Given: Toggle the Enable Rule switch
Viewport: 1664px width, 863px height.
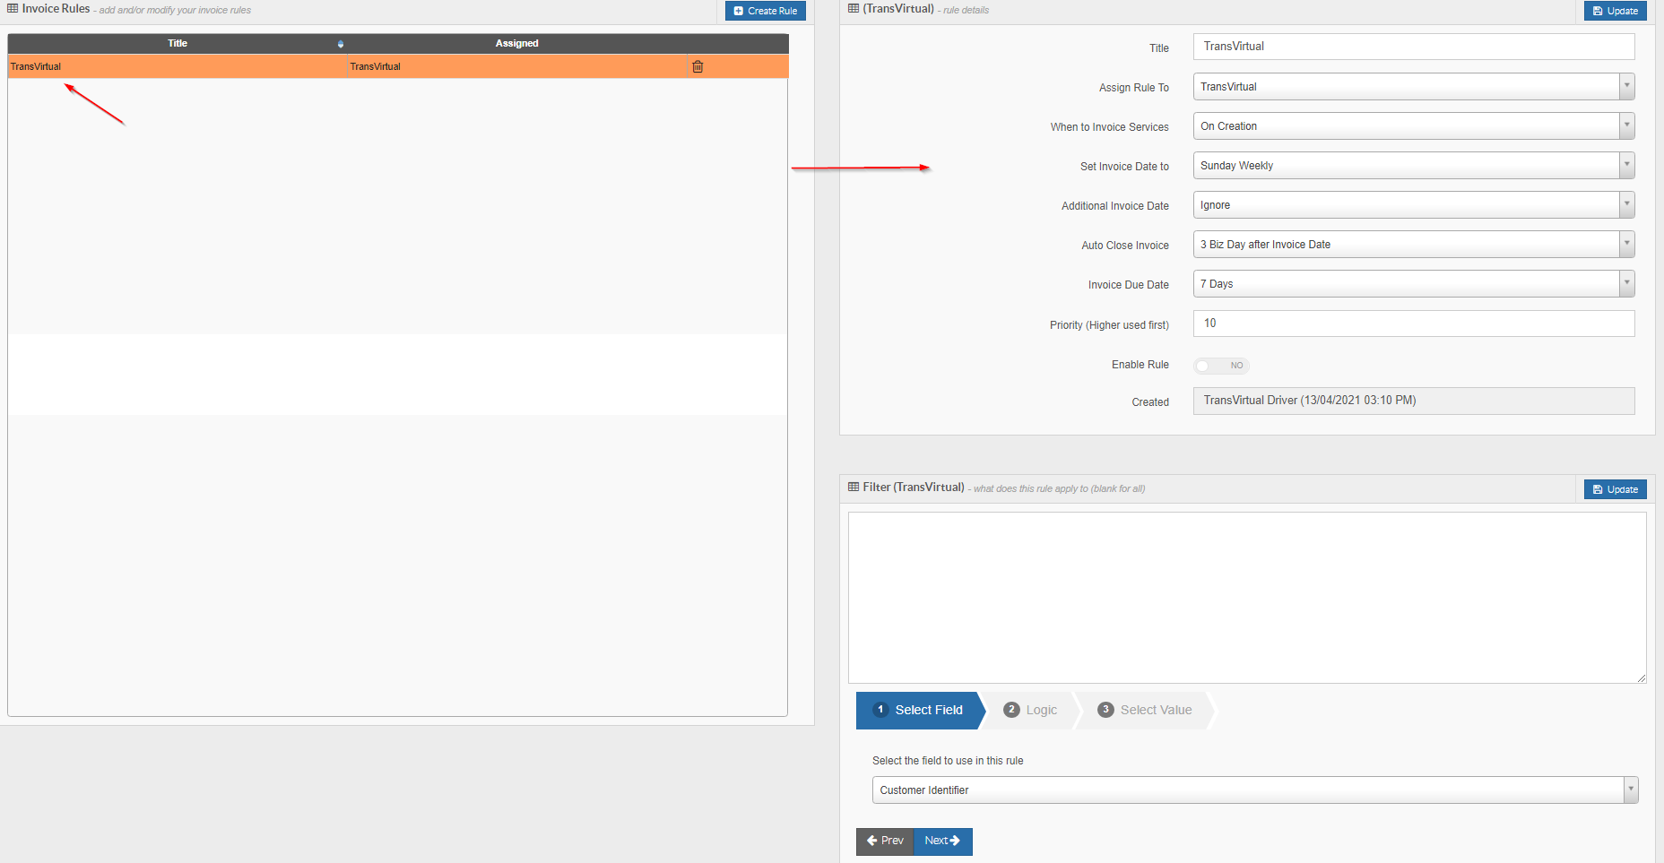Looking at the screenshot, I should click(1221, 366).
